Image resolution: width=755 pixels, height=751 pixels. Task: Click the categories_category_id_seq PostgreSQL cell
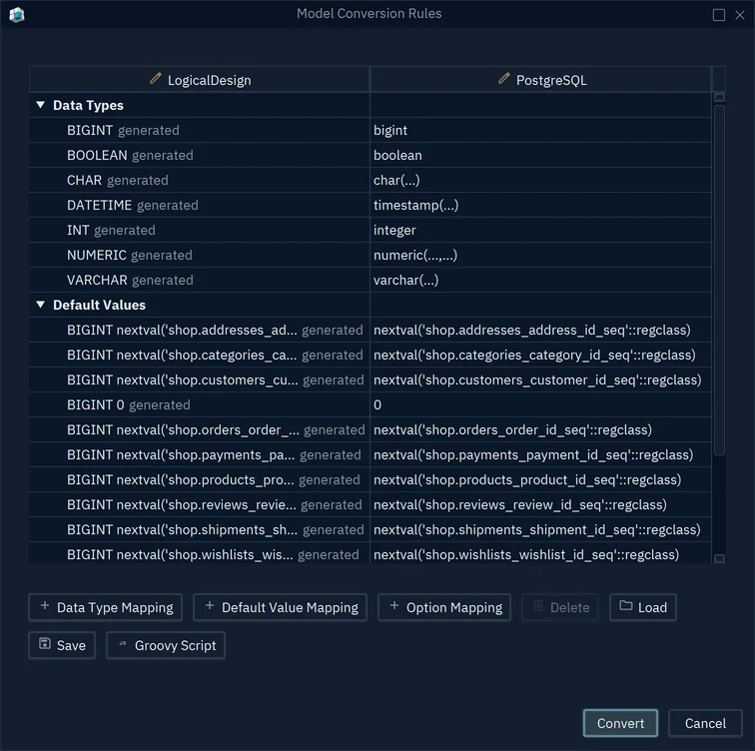(540, 355)
